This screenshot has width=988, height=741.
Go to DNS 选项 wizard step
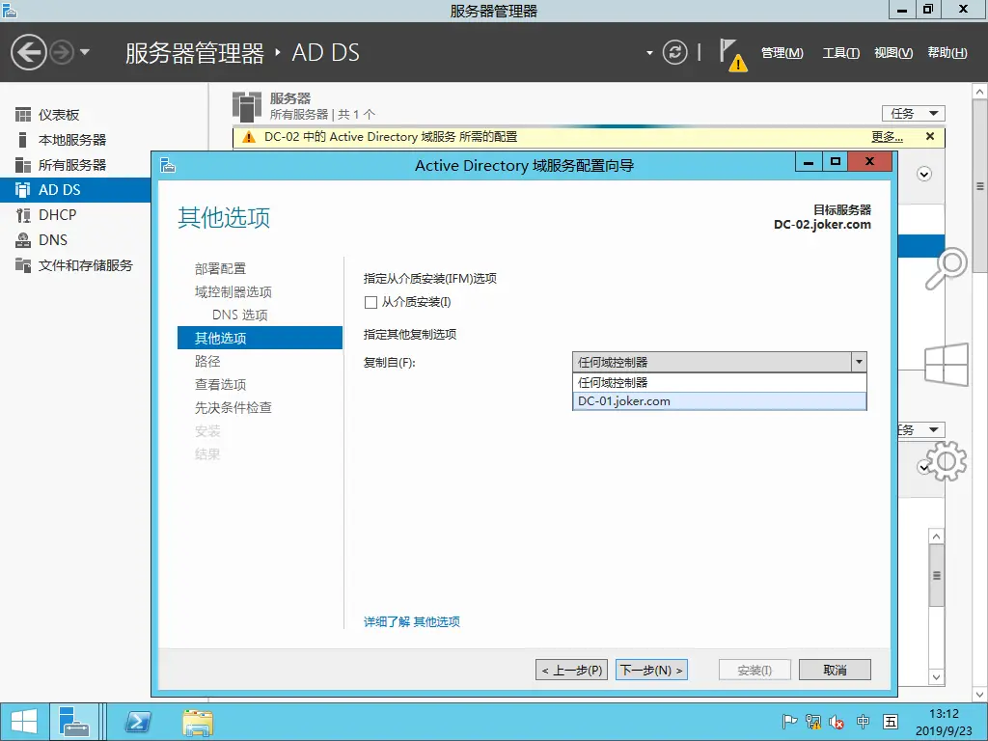point(240,316)
